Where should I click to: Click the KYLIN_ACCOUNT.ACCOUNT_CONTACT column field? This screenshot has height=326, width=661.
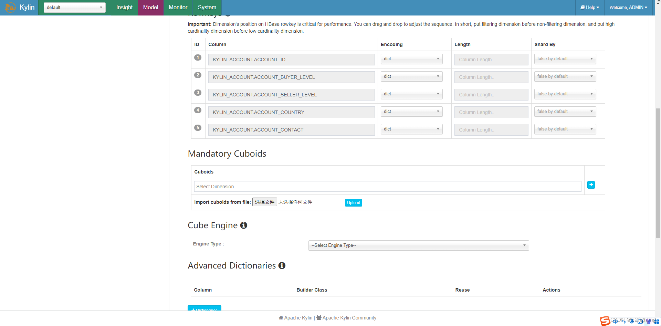pyautogui.click(x=291, y=130)
